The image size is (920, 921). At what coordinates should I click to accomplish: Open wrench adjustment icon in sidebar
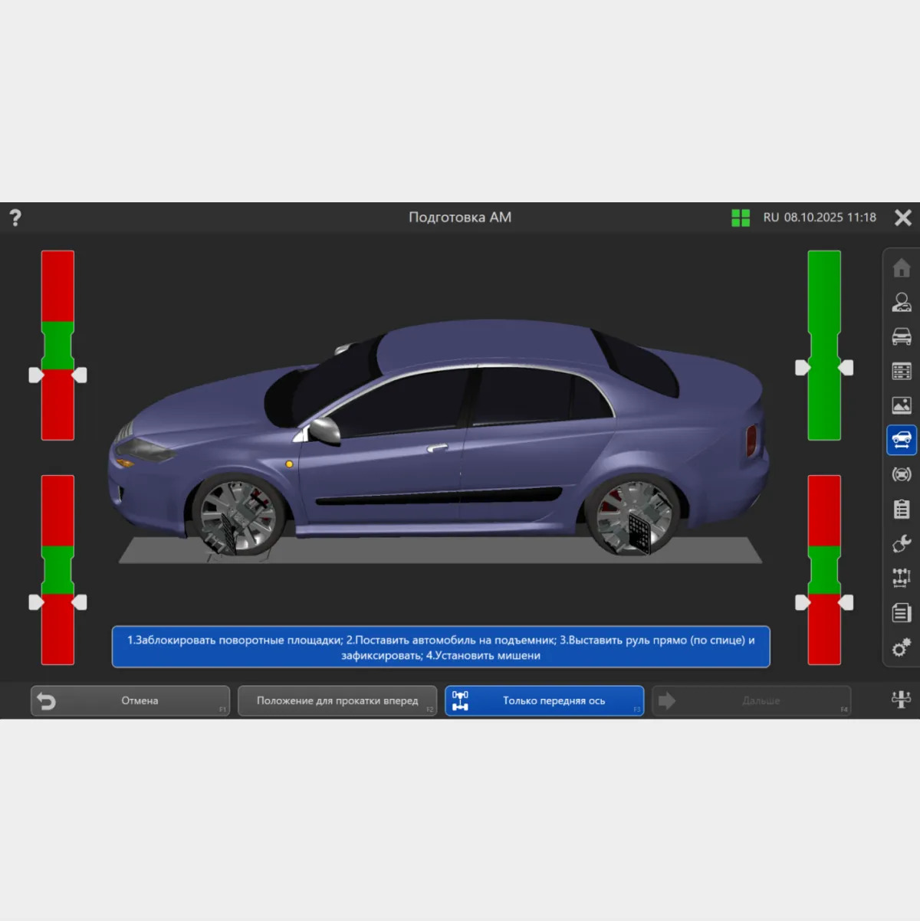point(902,543)
